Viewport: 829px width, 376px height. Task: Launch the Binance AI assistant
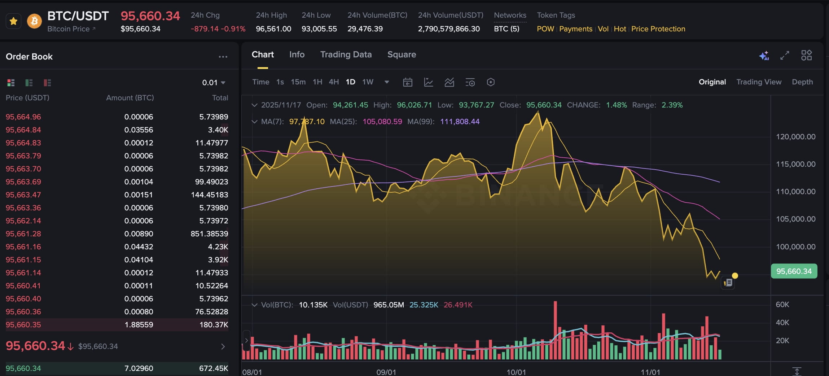[764, 55]
